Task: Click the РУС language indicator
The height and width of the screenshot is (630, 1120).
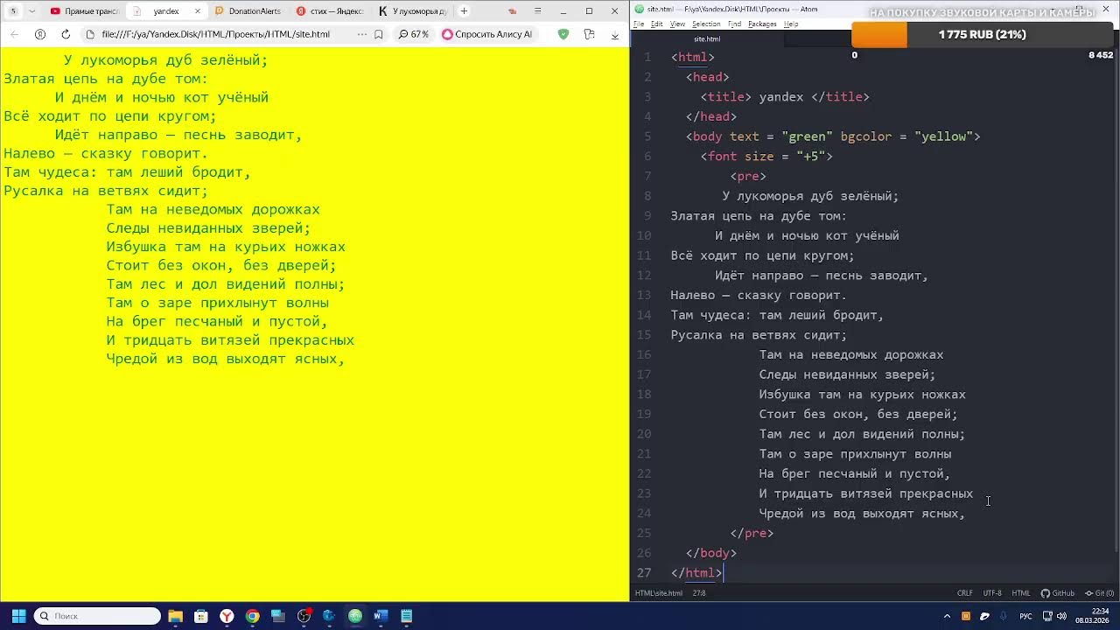Action: pyautogui.click(x=1025, y=616)
